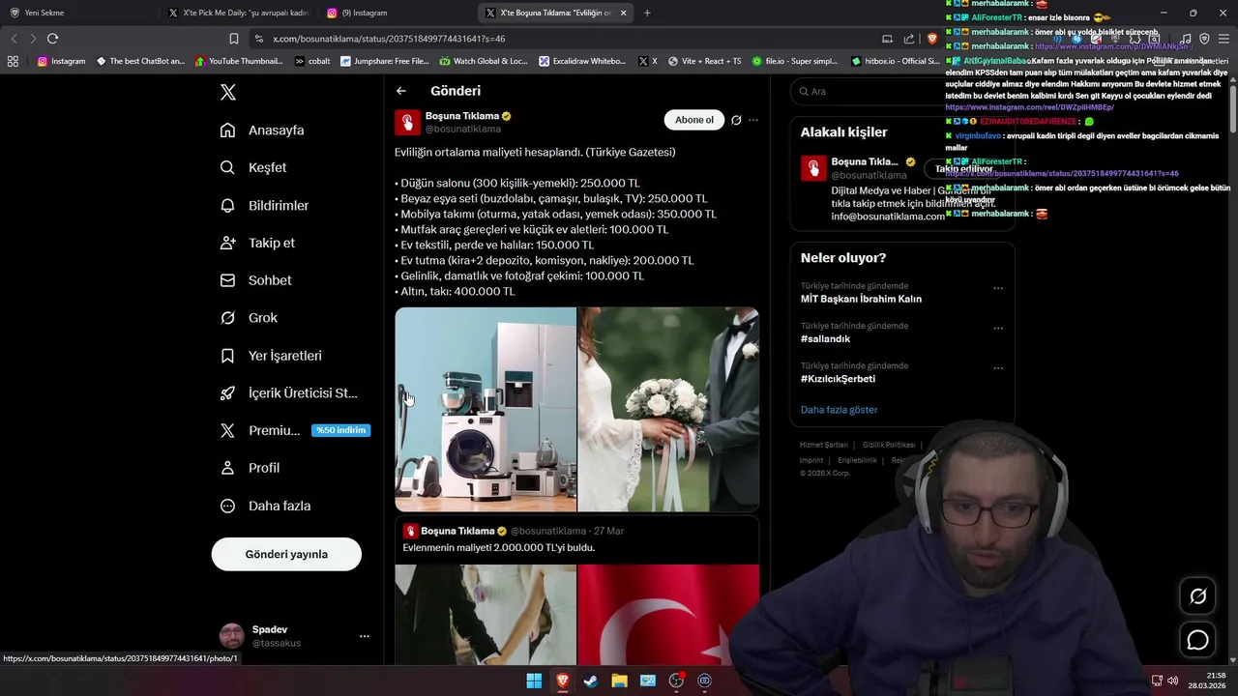This screenshot has width=1238, height=696.
Task: Open Sohbet messages
Action: [x=255, y=280]
